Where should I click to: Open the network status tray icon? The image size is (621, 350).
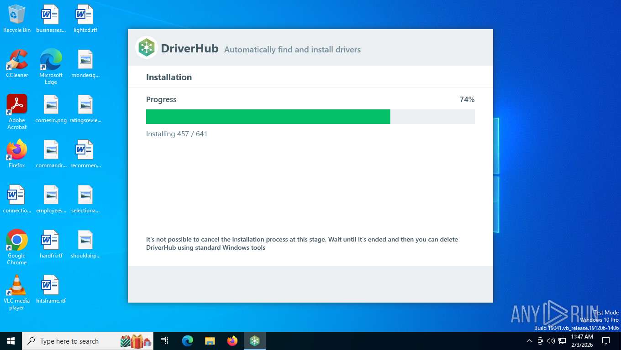click(562, 341)
